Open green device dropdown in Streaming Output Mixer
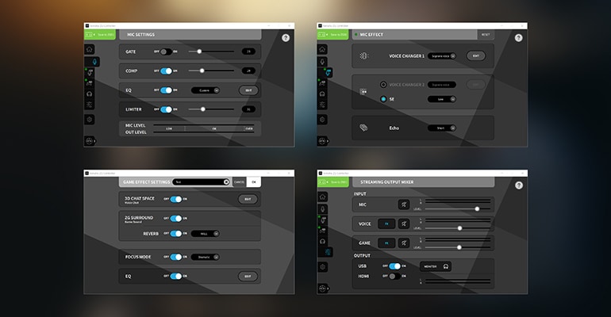This screenshot has width=611, height=317. tap(332, 182)
